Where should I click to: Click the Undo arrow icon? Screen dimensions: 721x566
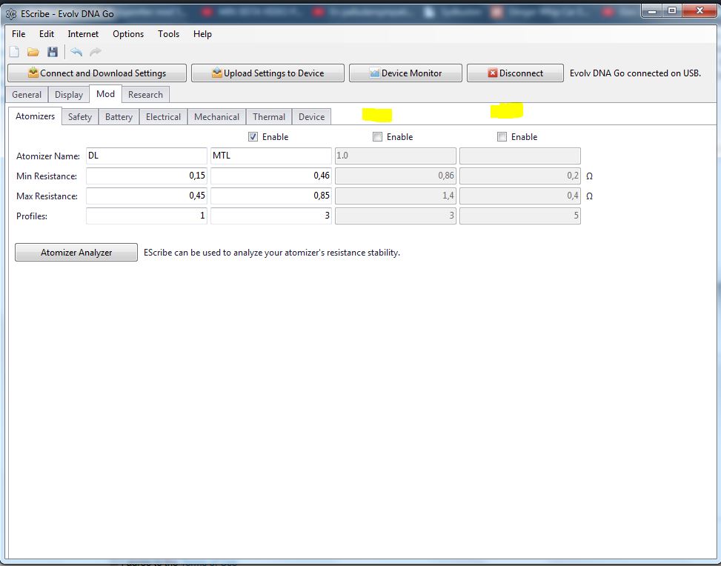pos(76,52)
